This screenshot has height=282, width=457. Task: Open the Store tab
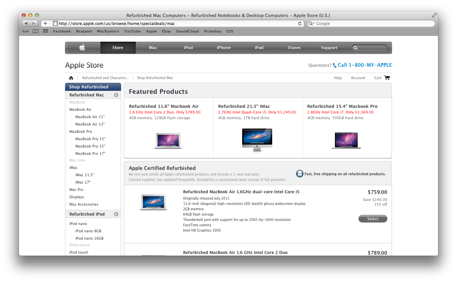pos(118,48)
